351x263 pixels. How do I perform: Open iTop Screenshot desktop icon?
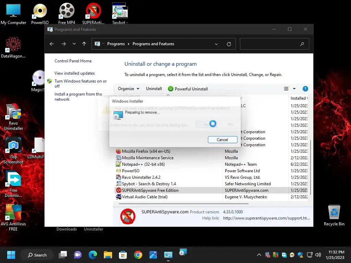(13, 151)
